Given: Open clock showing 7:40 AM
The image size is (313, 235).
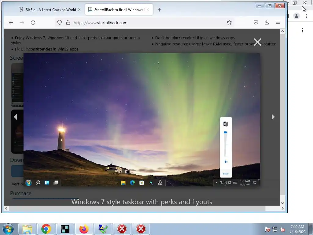Looking at the screenshot, I should point(297,229).
